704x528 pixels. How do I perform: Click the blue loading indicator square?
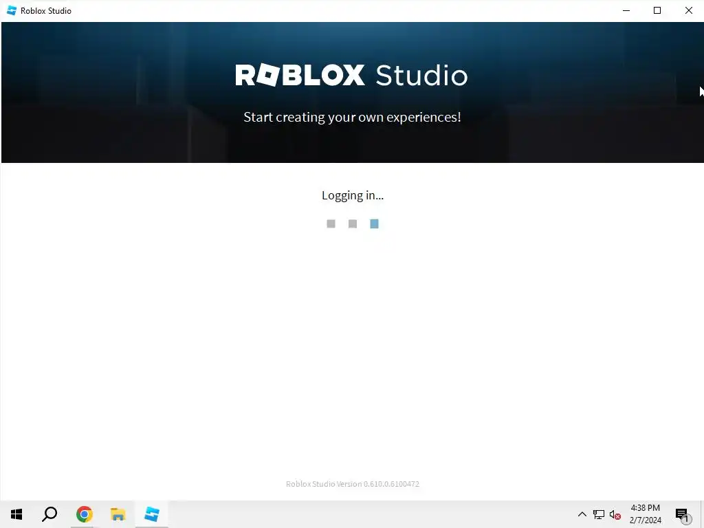coord(374,223)
